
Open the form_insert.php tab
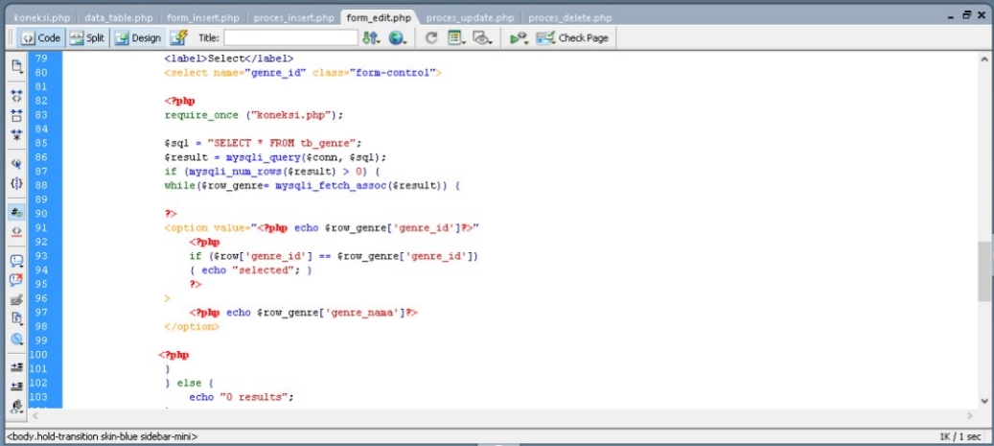pos(202,18)
